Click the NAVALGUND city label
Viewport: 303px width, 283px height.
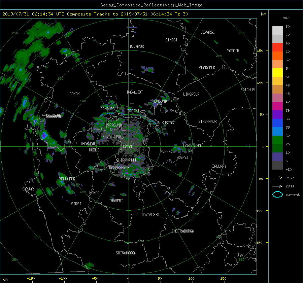tap(111, 137)
